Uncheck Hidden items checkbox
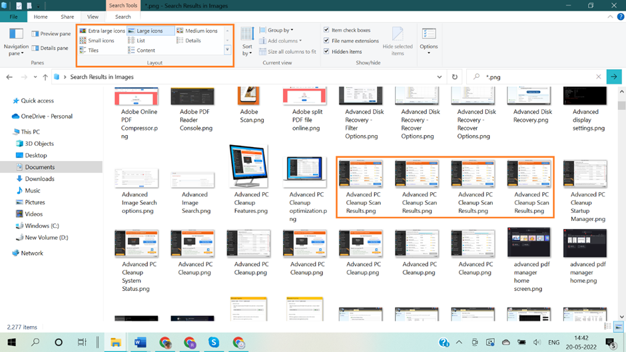Image resolution: width=626 pixels, height=352 pixels. (x=326, y=51)
